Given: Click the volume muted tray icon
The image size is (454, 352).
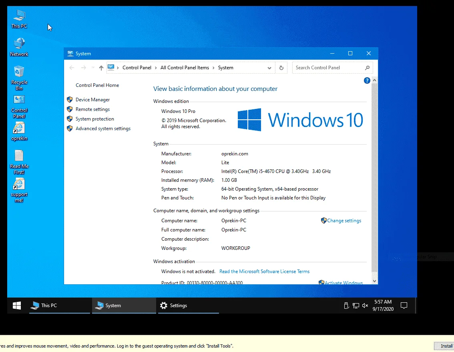Looking at the screenshot, I should [365, 306].
